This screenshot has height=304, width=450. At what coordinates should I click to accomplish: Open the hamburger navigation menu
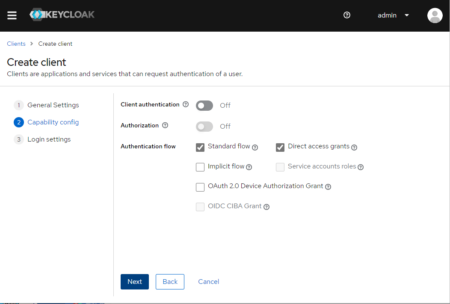(12, 15)
